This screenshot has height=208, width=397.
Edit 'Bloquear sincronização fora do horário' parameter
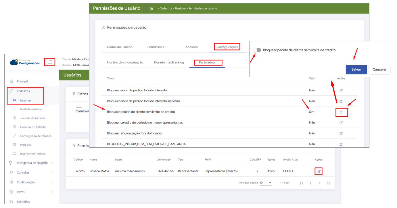pyautogui.click(x=341, y=133)
